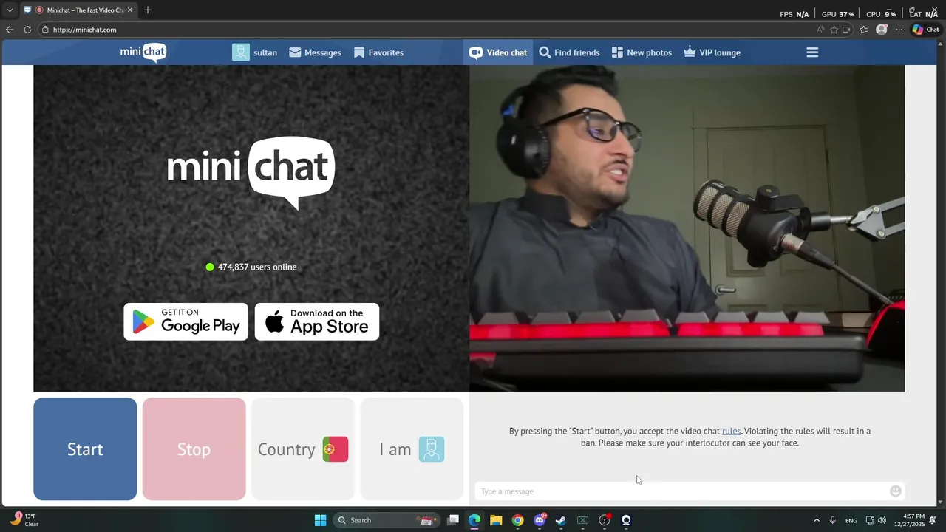Click the microphone tray icon
The height and width of the screenshot is (532, 946).
833,520
